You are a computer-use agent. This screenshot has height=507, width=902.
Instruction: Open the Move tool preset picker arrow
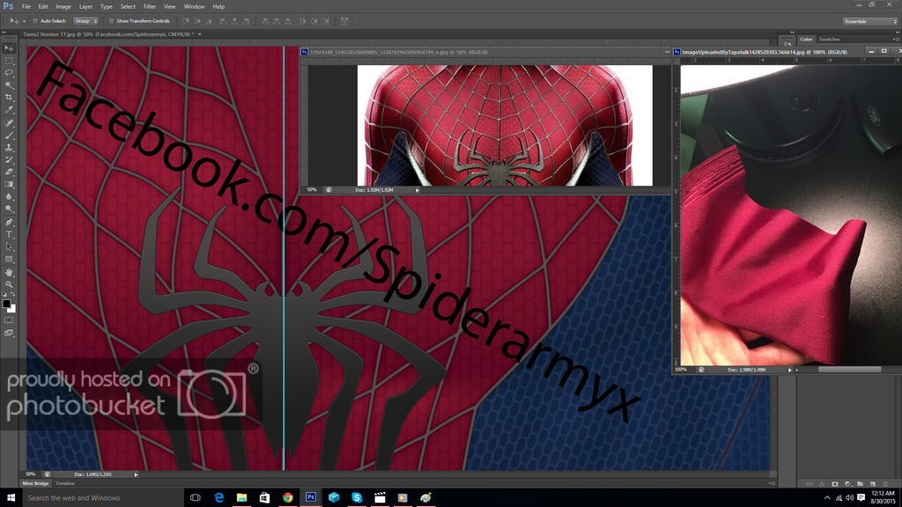(24, 21)
